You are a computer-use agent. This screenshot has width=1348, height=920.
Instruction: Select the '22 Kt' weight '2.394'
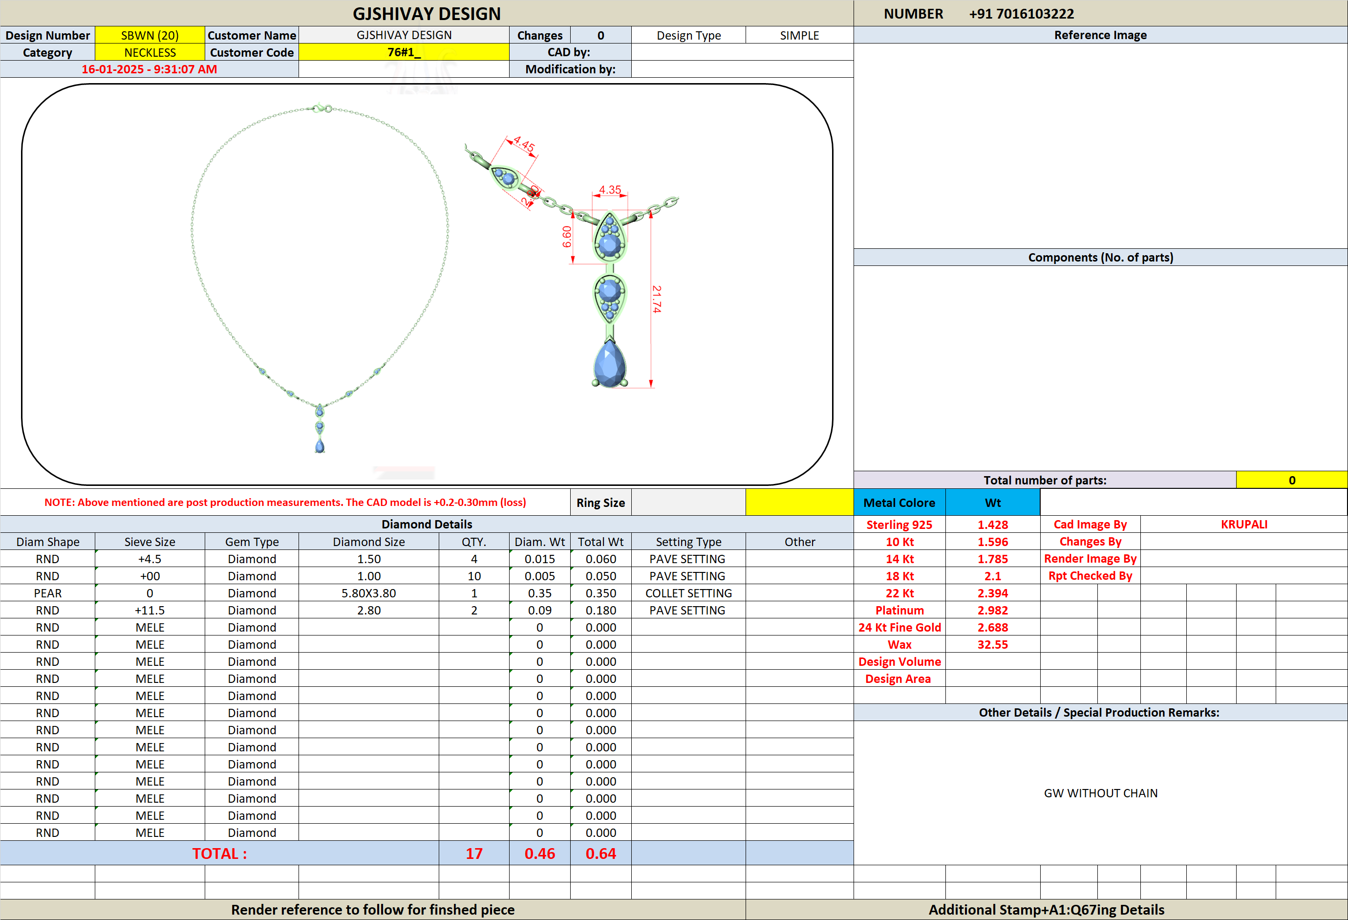992,592
